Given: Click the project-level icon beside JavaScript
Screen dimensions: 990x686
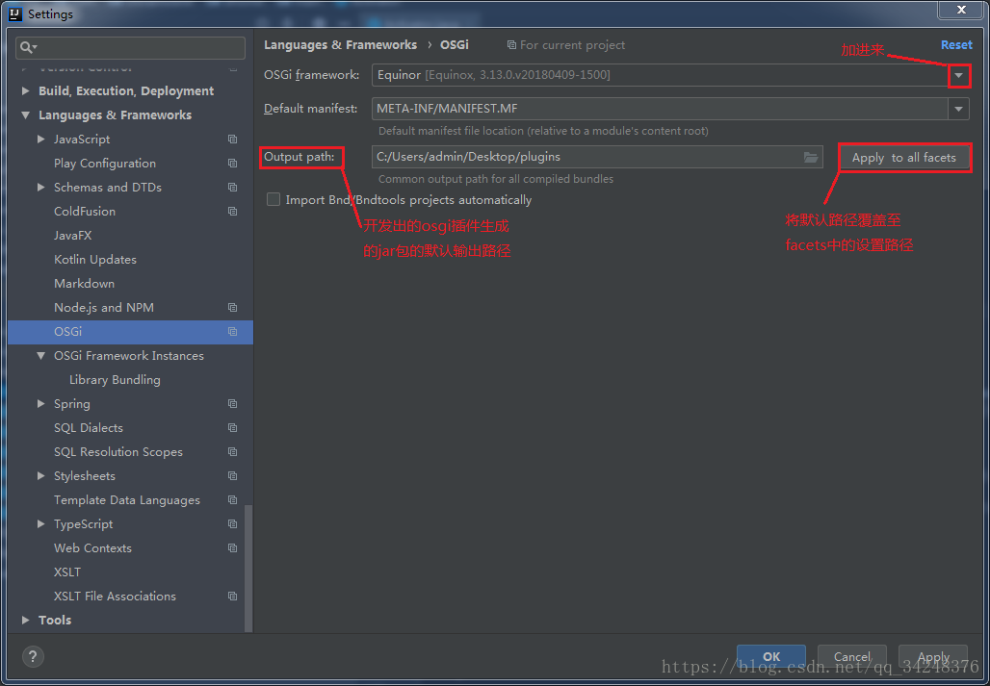Looking at the screenshot, I should coord(232,140).
